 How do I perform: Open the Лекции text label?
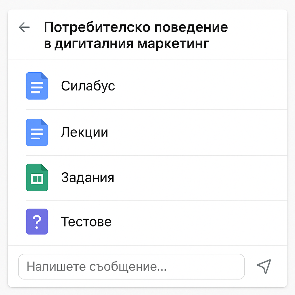tap(84, 132)
